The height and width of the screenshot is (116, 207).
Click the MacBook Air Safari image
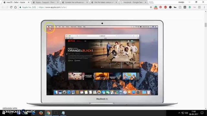tap(102, 63)
